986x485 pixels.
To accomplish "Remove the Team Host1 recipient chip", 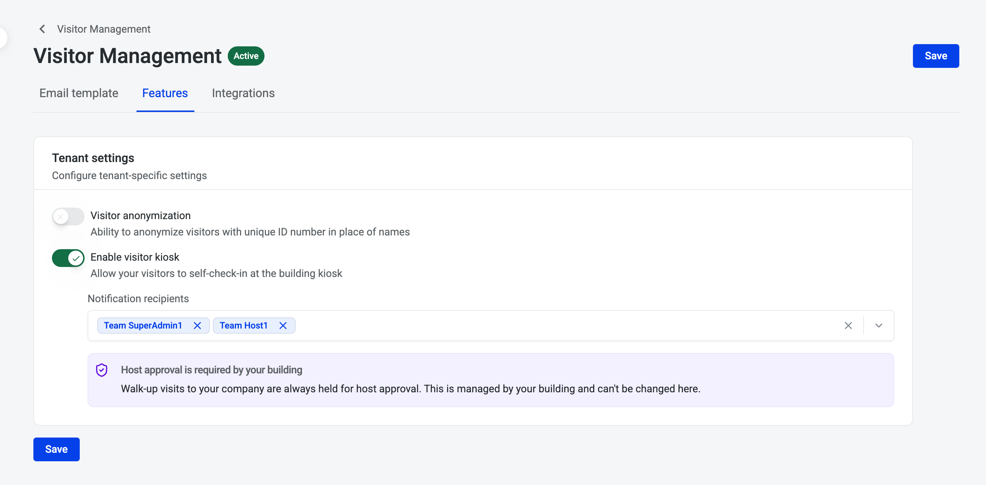I will 283,326.
